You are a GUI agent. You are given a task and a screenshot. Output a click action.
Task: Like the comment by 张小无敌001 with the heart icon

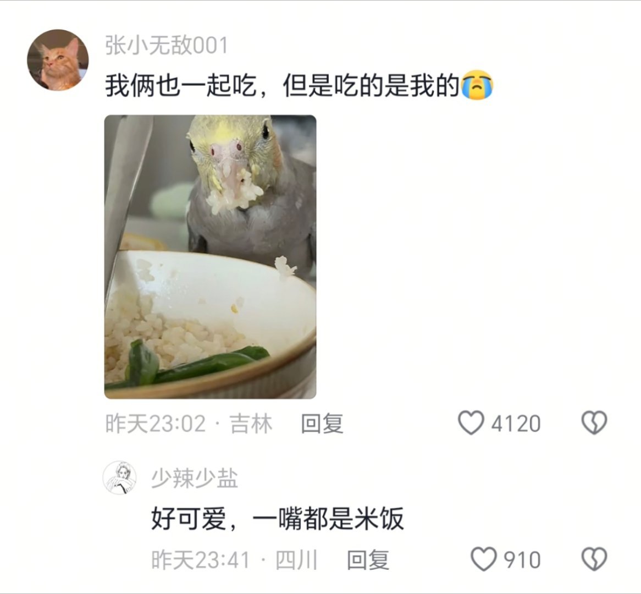pyautogui.click(x=471, y=422)
